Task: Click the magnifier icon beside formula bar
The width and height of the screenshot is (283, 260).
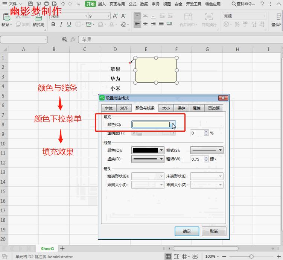Action: click(64, 40)
